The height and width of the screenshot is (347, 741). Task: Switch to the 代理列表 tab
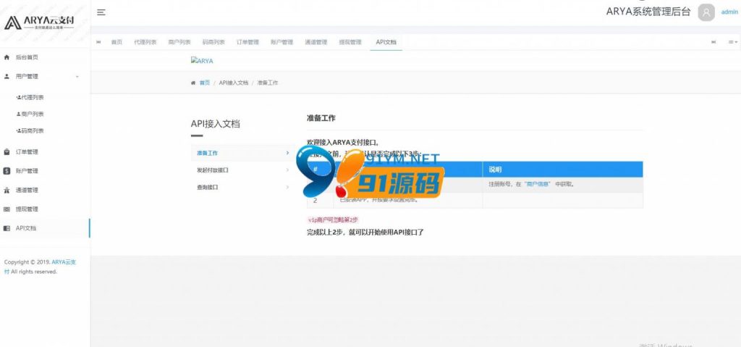click(x=145, y=42)
